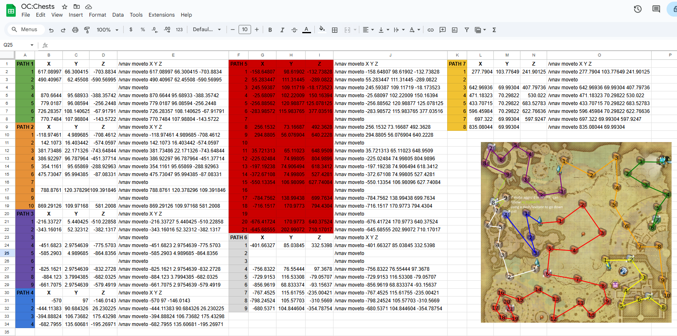Toggle Strikethrough formatting
The height and width of the screenshot is (336, 677).
pos(294,30)
